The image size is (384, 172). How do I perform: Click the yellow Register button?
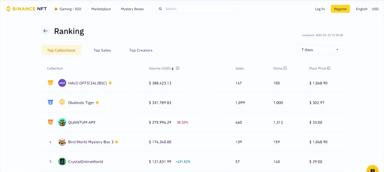pyautogui.click(x=340, y=9)
